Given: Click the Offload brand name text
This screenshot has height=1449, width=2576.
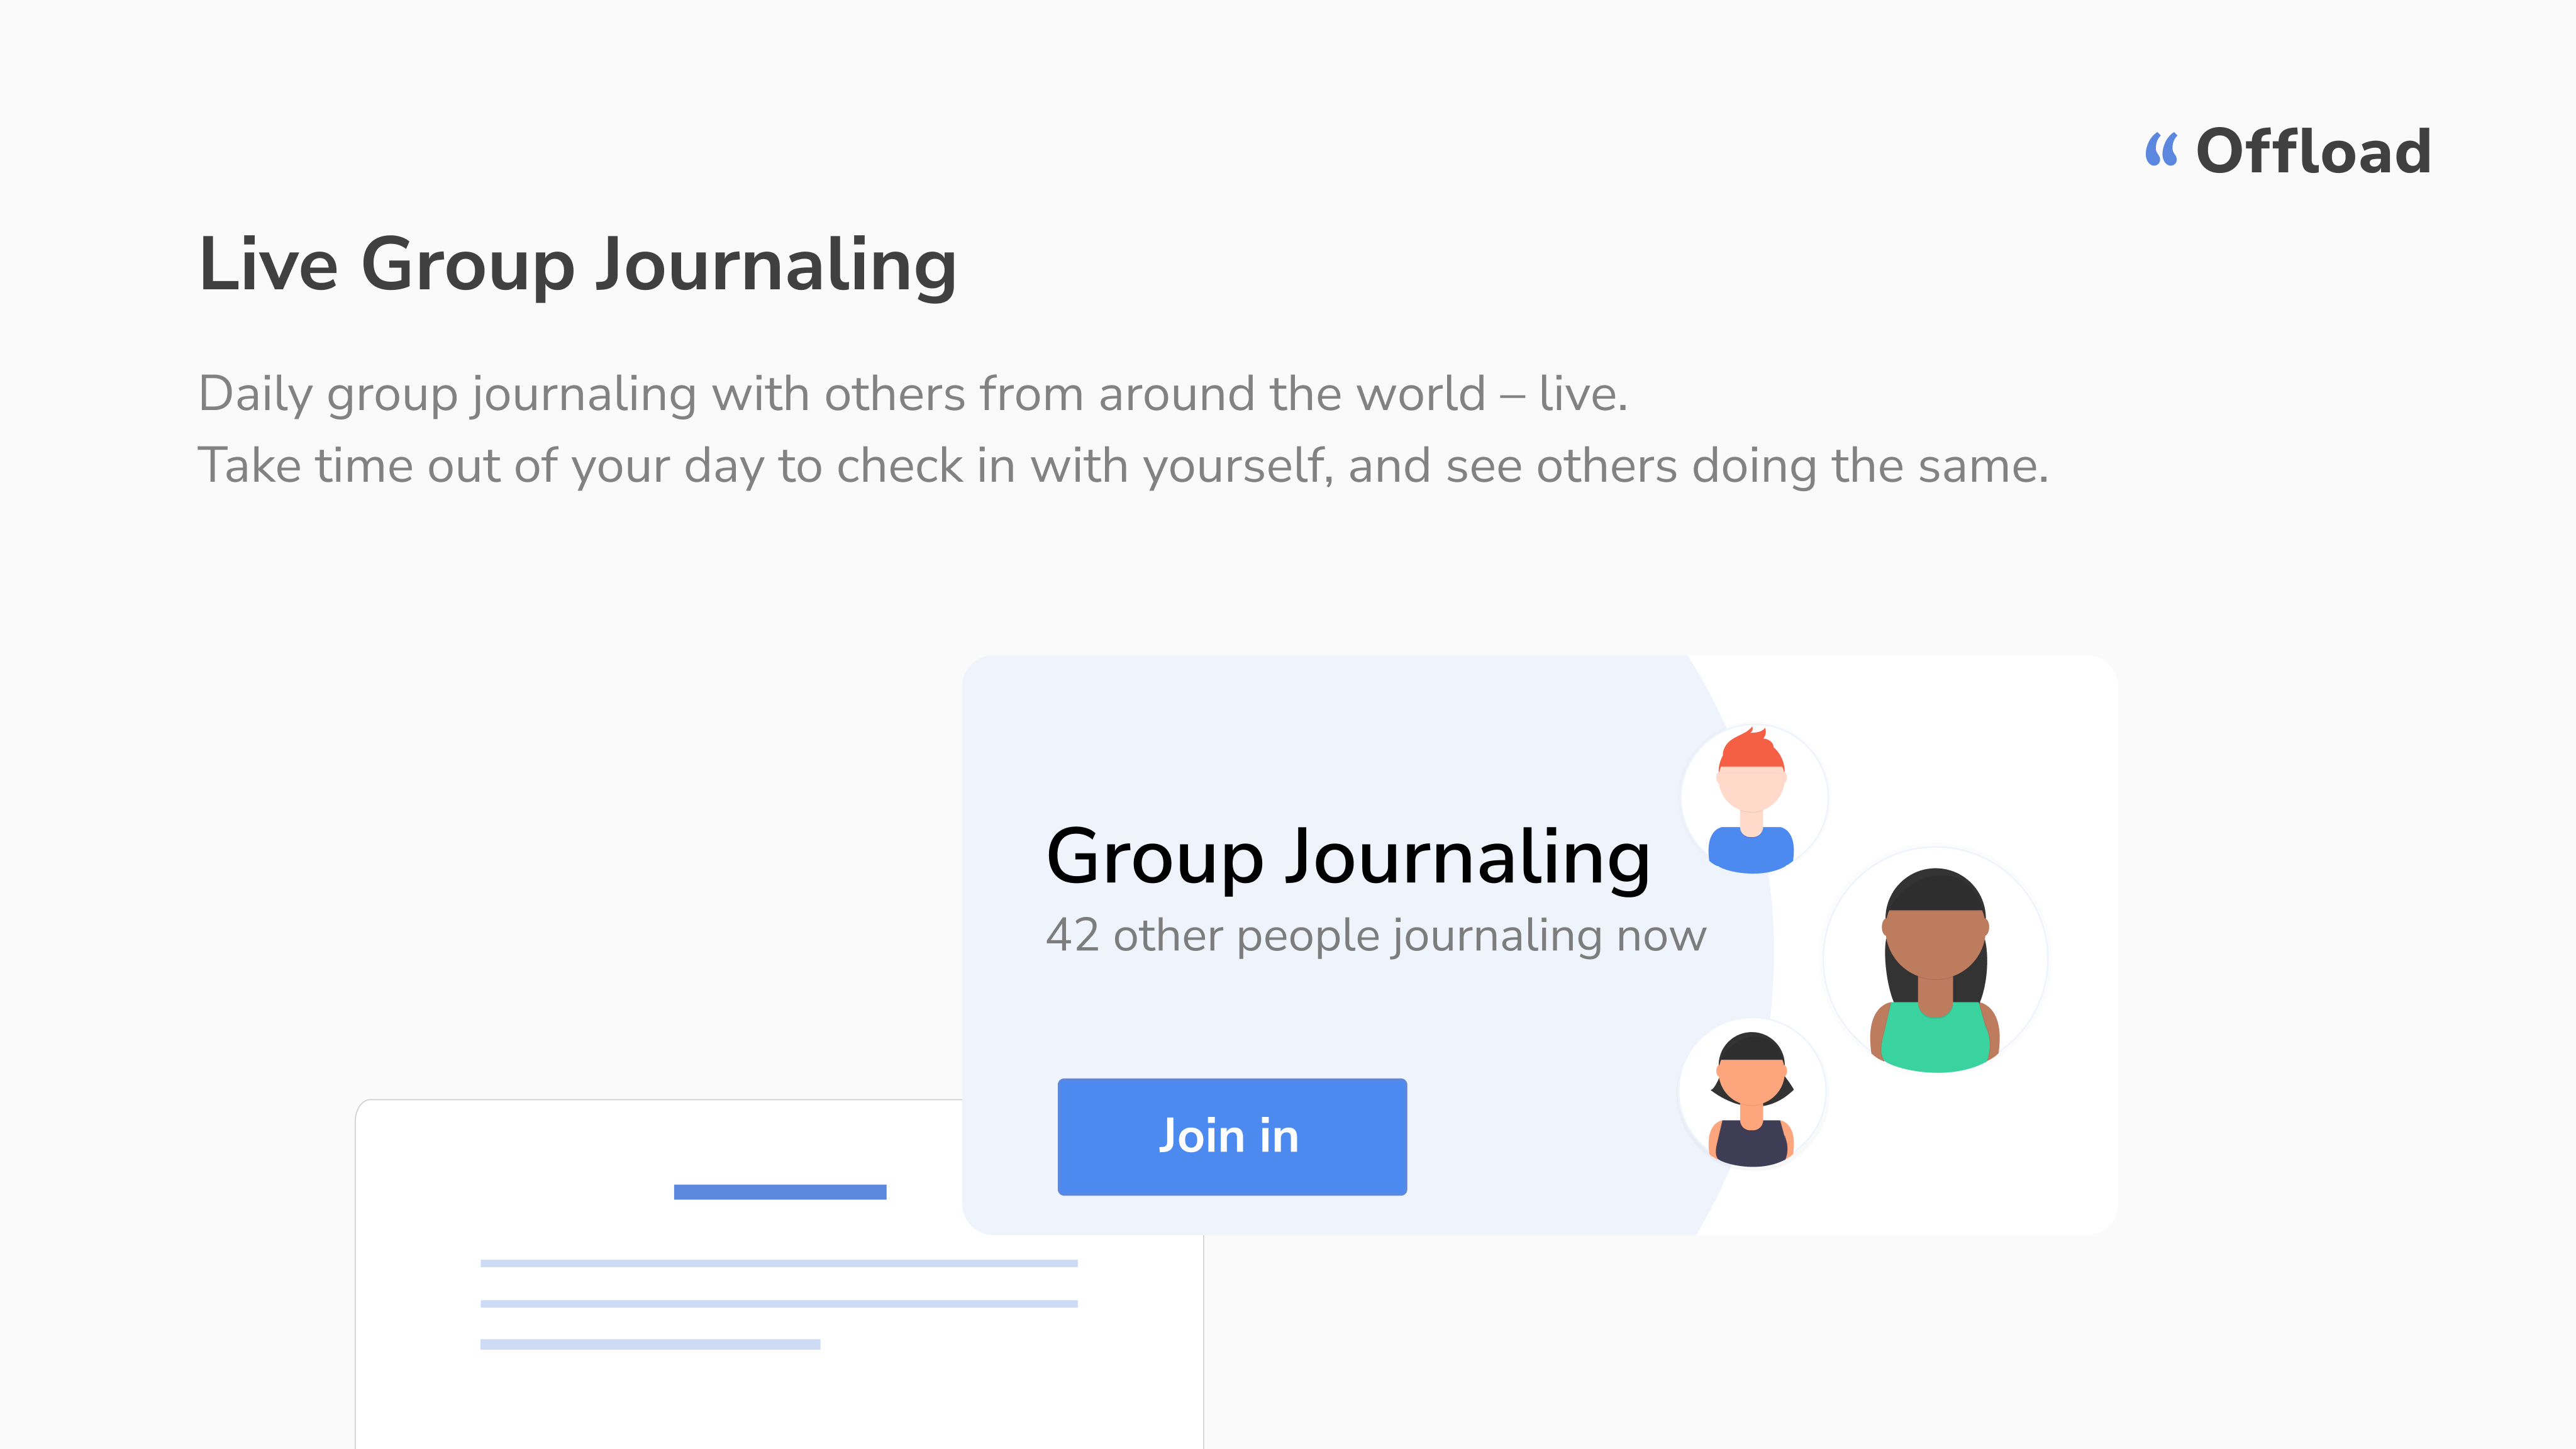Looking at the screenshot, I should click(x=2313, y=152).
